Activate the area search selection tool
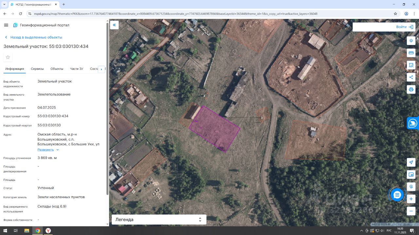Viewport: 419px width, 235px height. (x=411, y=65)
